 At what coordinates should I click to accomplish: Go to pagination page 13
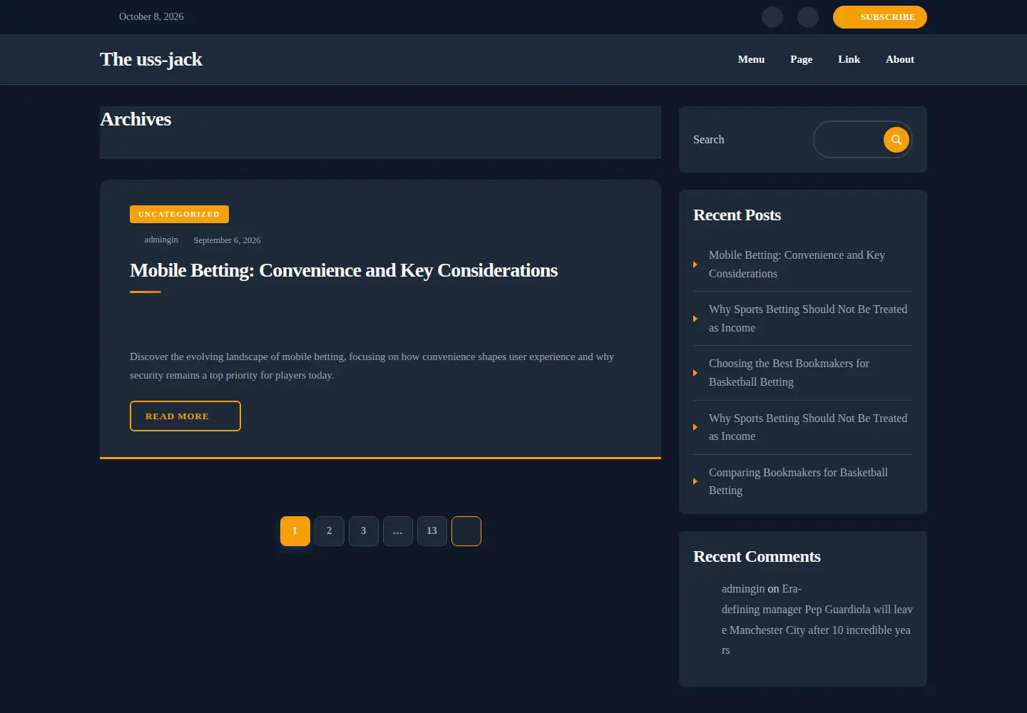[x=432, y=531]
